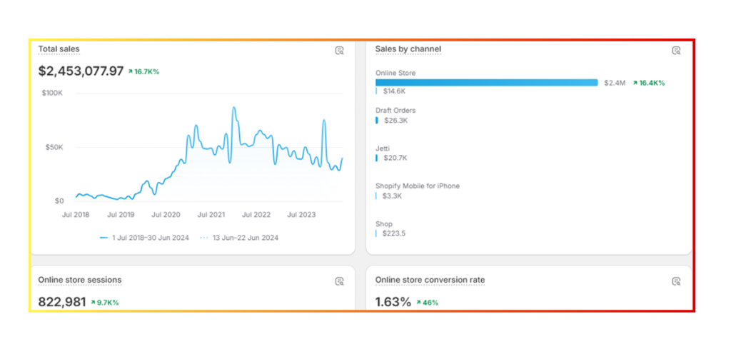Open the Sales by channel report icon
The height and width of the screenshot is (354, 731).
676,51
